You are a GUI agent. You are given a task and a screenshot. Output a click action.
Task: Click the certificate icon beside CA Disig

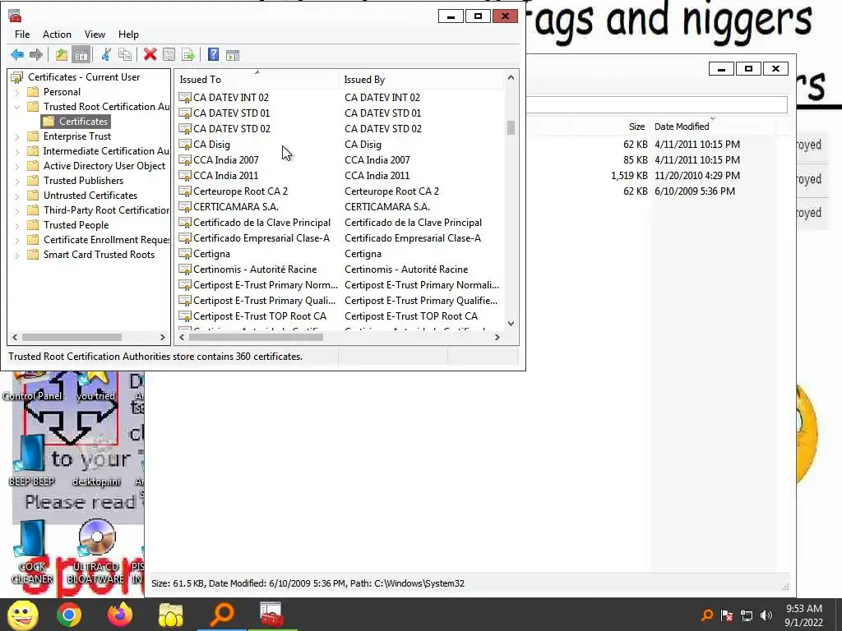tap(185, 145)
